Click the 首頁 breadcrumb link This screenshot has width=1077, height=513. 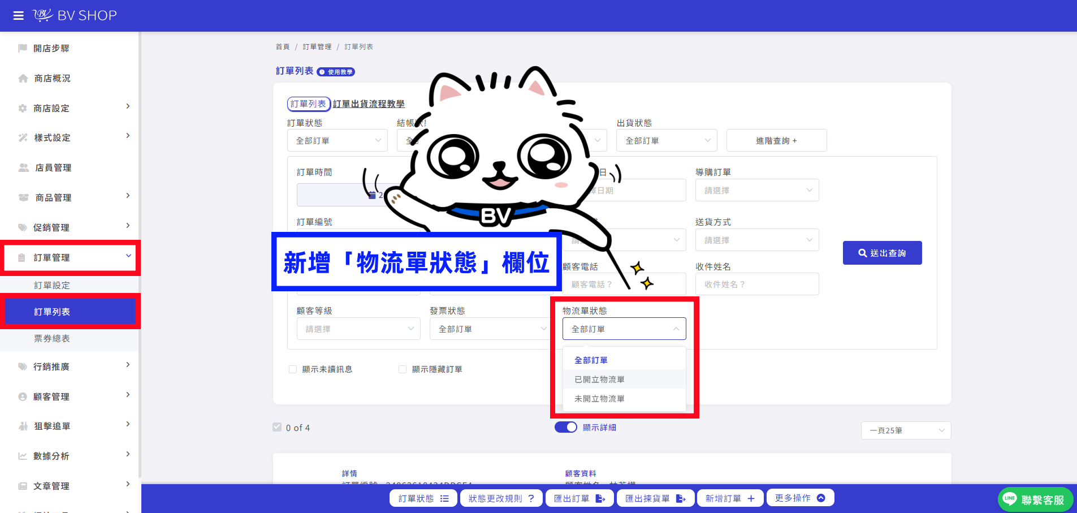point(283,47)
